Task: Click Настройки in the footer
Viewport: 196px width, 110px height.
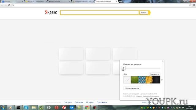Action: [146, 102]
